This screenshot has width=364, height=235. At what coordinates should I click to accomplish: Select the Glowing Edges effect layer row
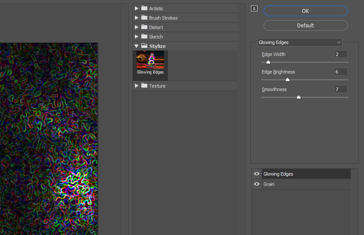click(x=300, y=174)
